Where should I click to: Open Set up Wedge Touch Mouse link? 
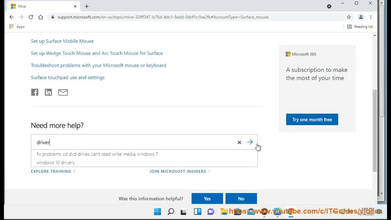(x=97, y=53)
